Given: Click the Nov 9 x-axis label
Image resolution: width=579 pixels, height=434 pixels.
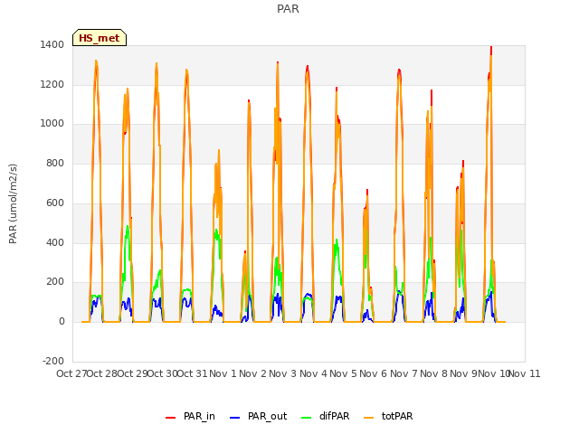Looking at the screenshot, I should click(464, 373).
